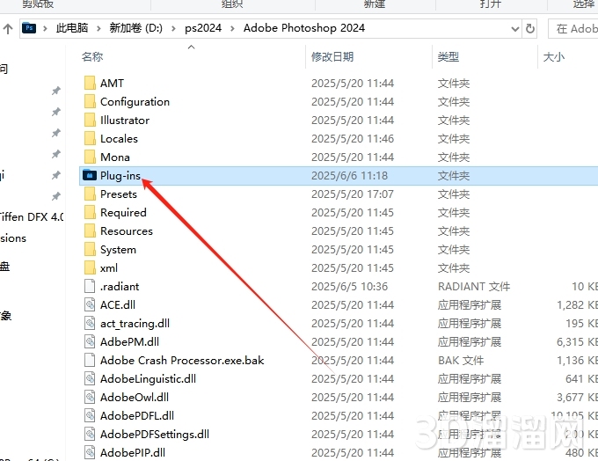The height and width of the screenshot is (461, 598).
Task: Click AdobePDFSettings.dll file name
Action: [x=155, y=434]
